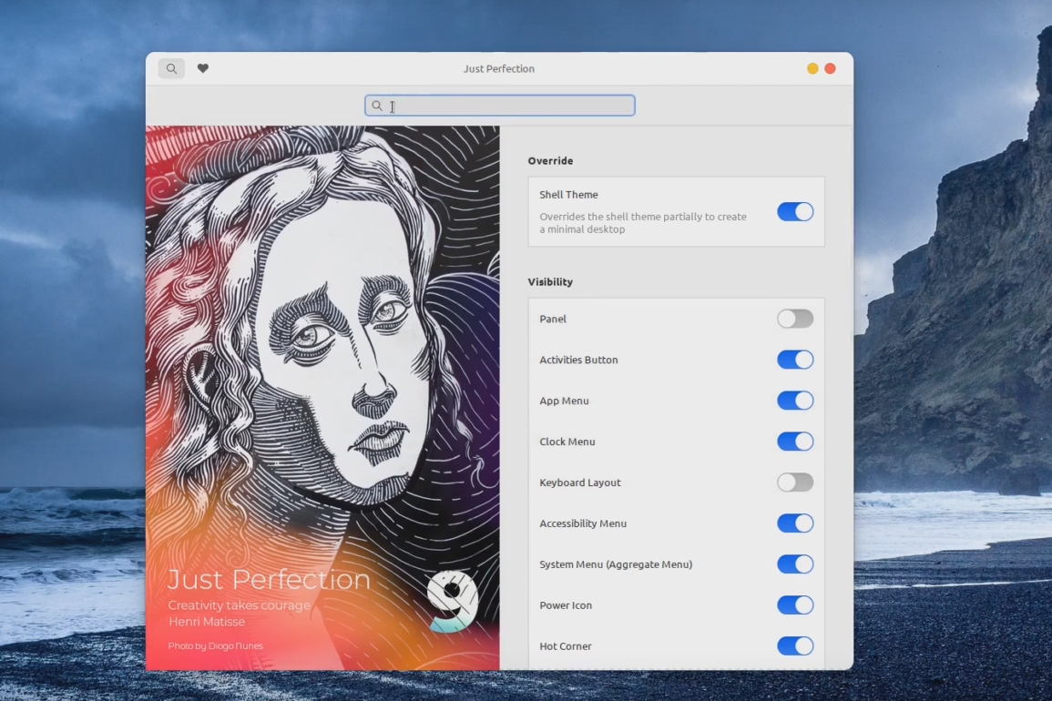
Task: Disable the Accessibility Menu switch
Action: (794, 523)
